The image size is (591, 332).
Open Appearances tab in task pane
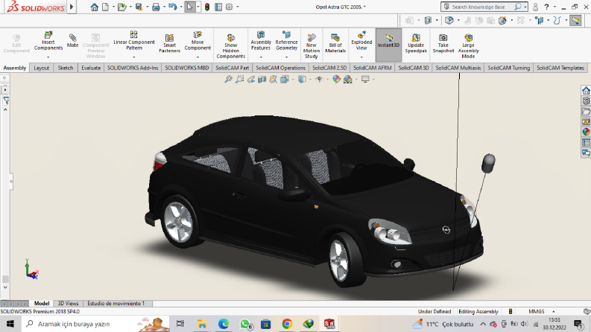[x=586, y=132]
